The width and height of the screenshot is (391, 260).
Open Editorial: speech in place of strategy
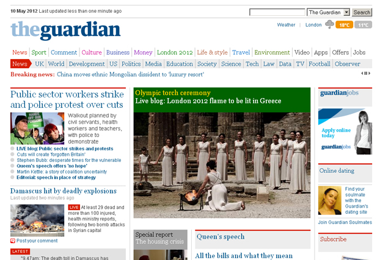click(56, 177)
